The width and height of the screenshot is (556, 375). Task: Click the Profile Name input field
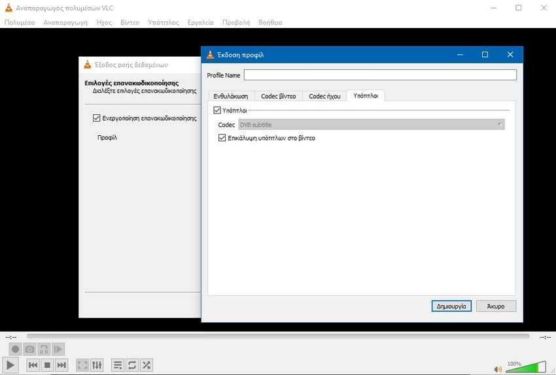tap(380, 74)
